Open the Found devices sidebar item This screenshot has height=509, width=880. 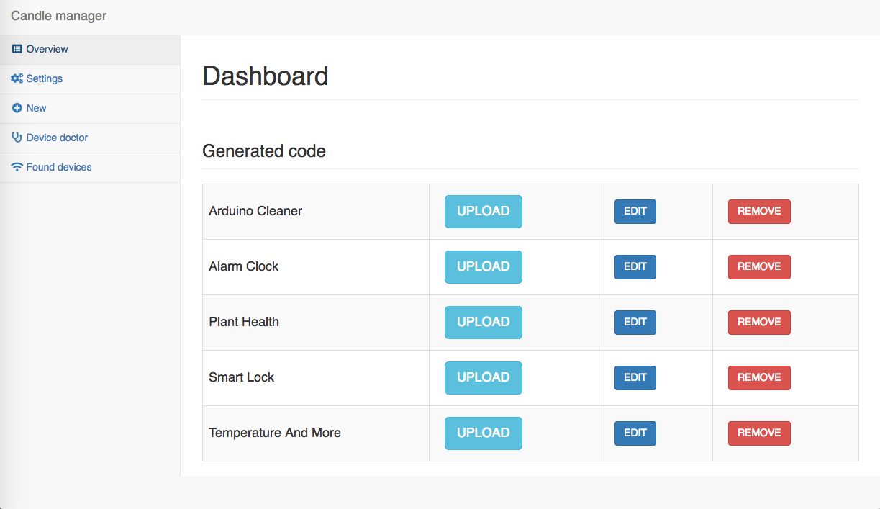[x=90, y=168]
